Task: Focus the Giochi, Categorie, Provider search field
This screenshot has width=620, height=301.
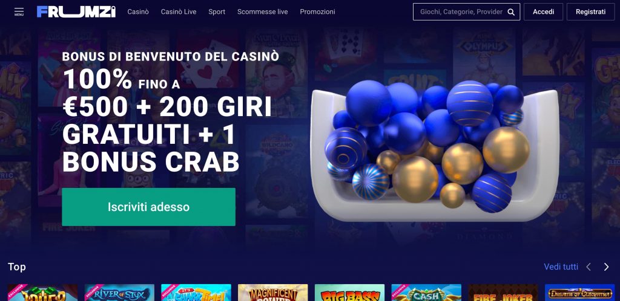Action: 461,12
